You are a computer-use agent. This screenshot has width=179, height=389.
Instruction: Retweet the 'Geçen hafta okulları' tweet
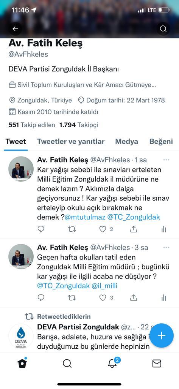(72, 298)
